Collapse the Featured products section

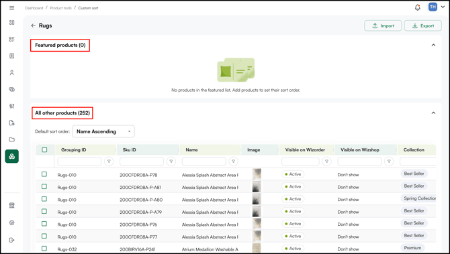(433, 45)
